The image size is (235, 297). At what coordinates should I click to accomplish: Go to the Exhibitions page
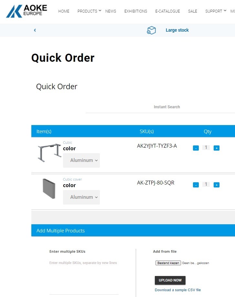point(135,11)
